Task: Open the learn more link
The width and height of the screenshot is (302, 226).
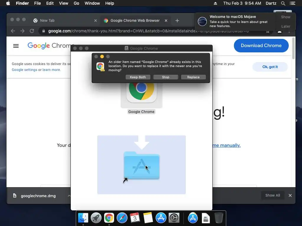Action: click(x=51, y=70)
